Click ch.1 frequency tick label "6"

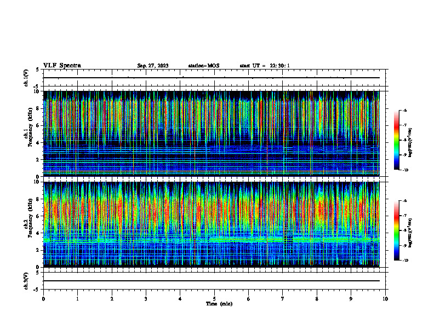point(38,125)
